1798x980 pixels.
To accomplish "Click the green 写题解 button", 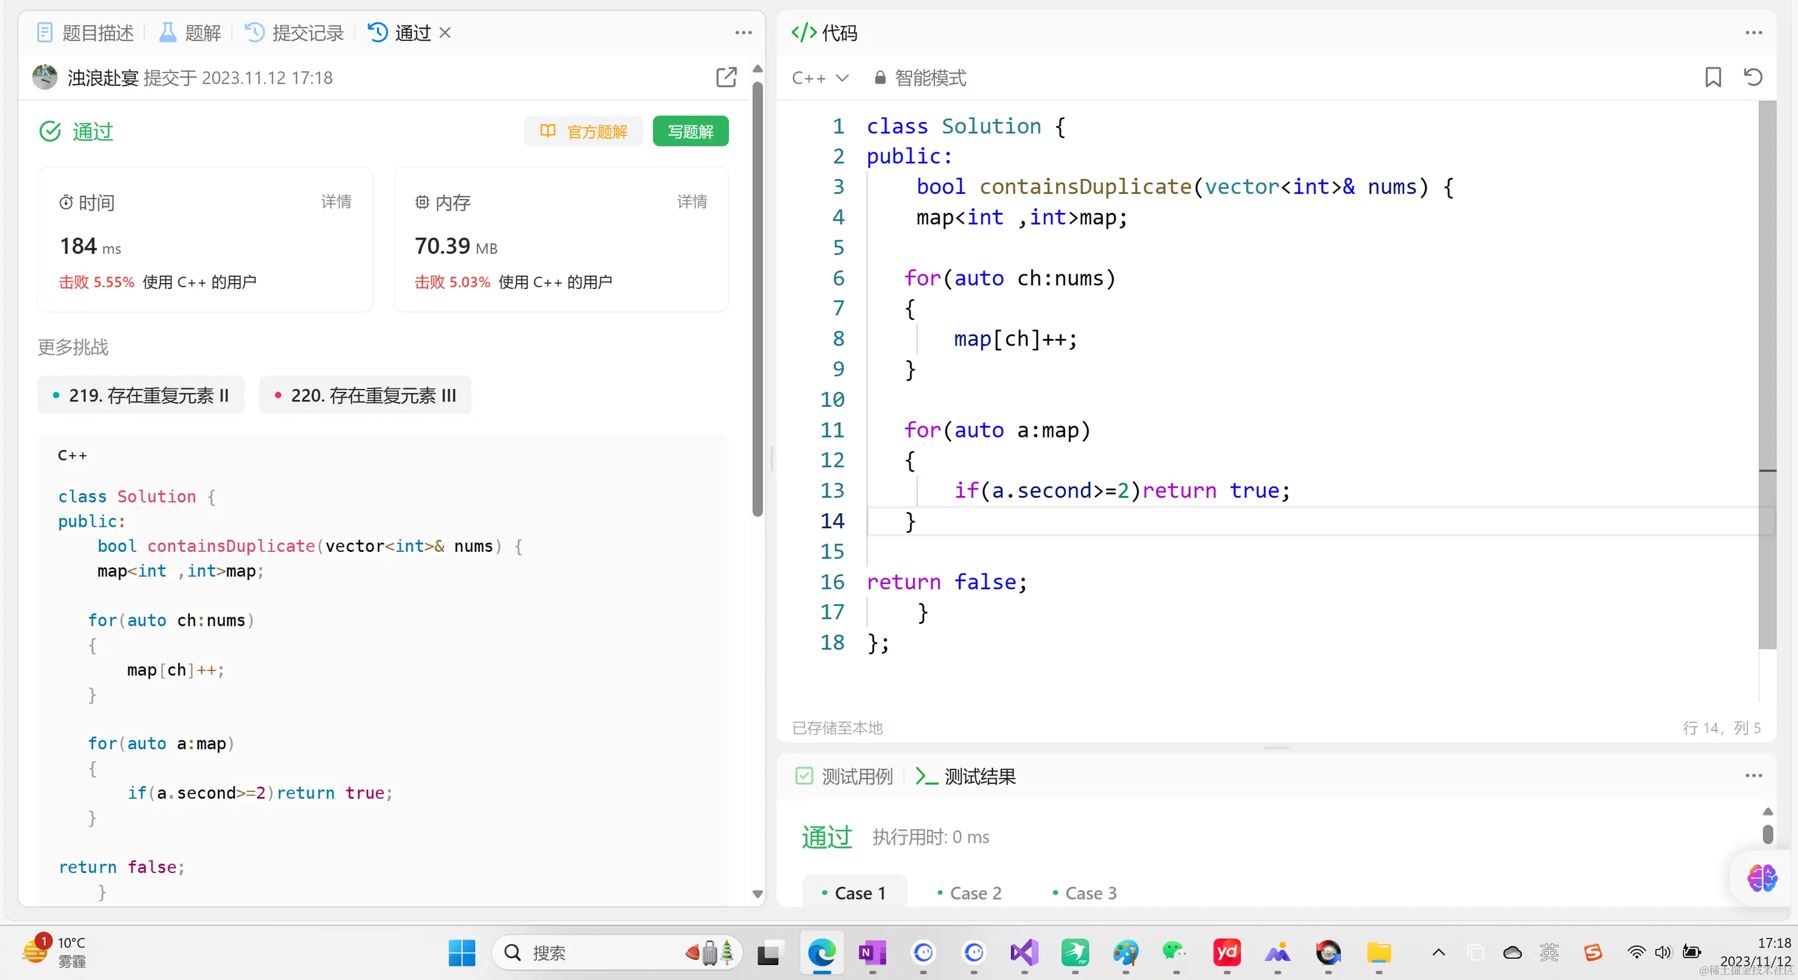I will 690,131.
